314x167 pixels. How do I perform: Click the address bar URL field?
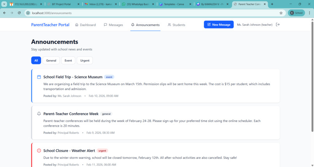tap(154, 13)
